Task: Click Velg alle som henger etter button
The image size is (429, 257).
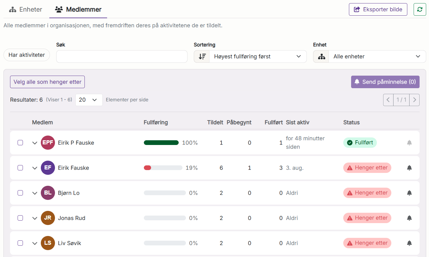Action: (x=47, y=82)
